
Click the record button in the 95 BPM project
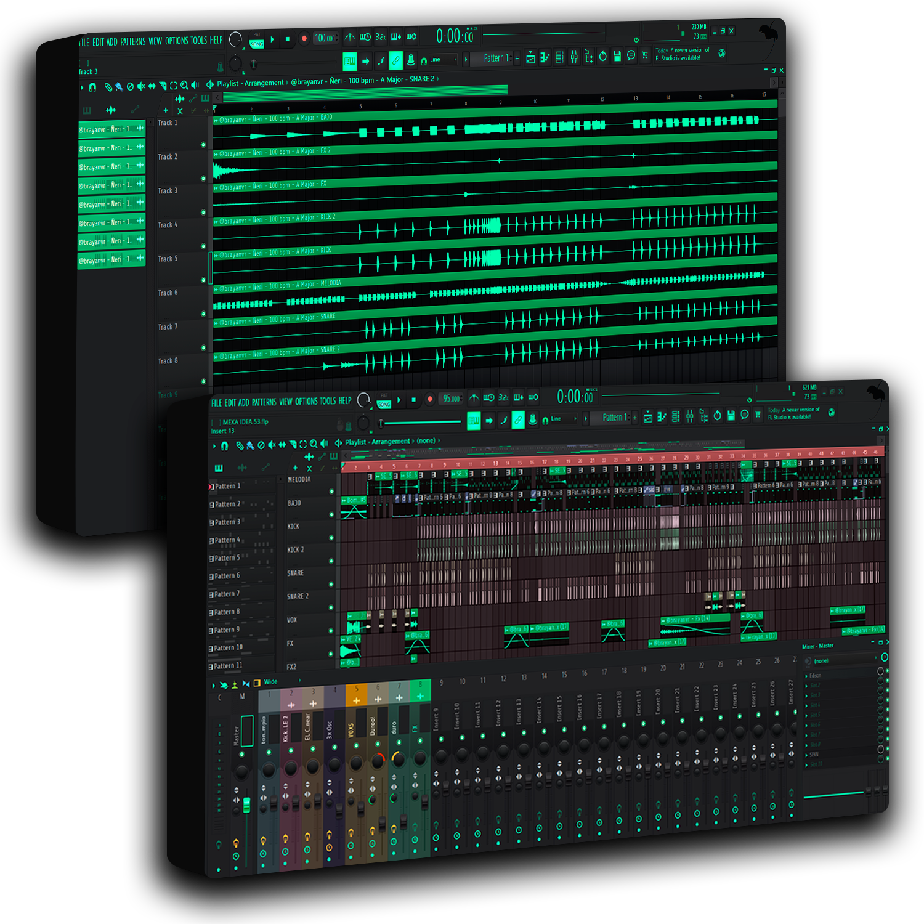430,399
